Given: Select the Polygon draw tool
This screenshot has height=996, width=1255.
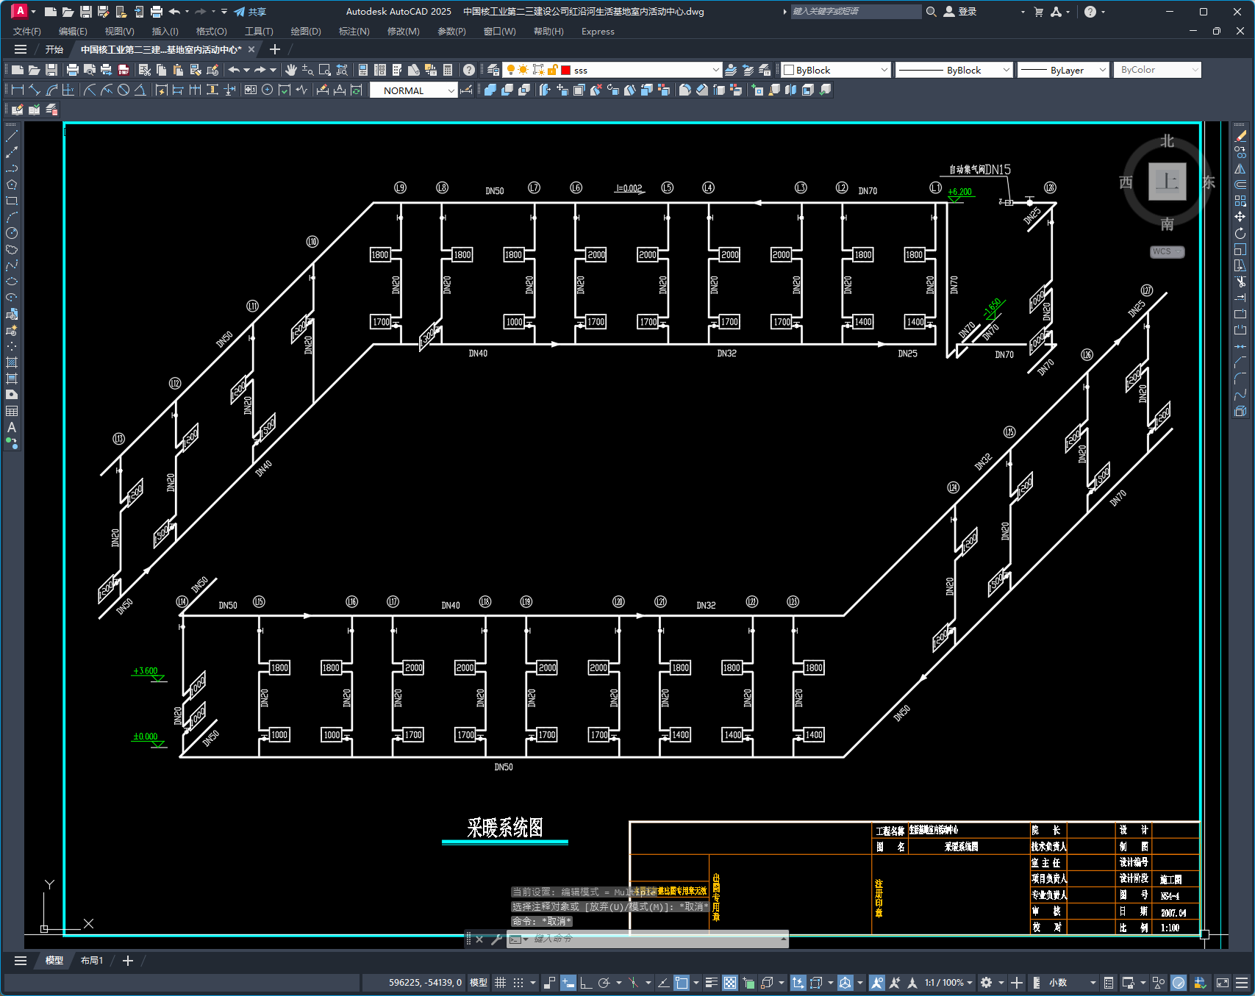Looking at the screenshot, I should [x=12, y=184].
